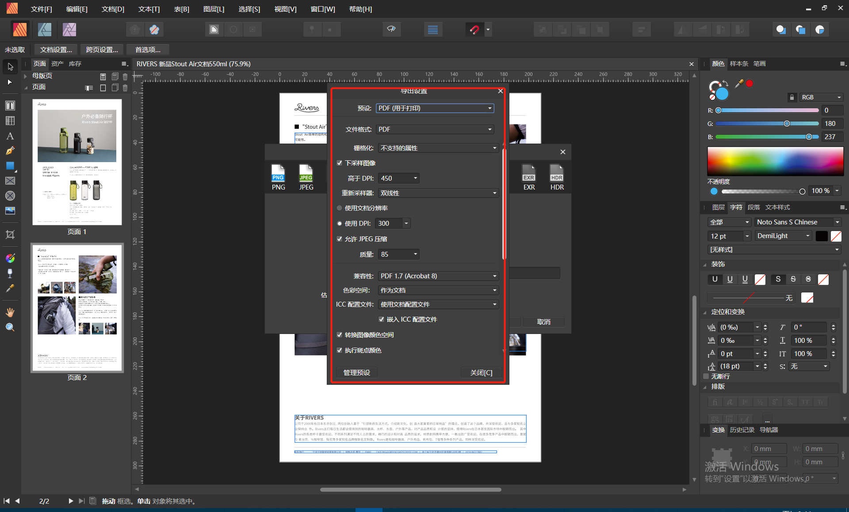Open the 兼容性 PDF version dropdown
Viewport: 849px width, 512px height.
[x=438, y=276]
